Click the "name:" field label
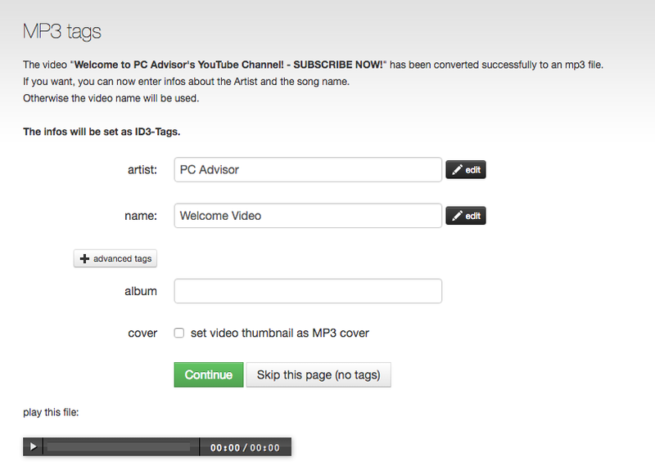This screenshot has height=466, width=655. coord(141,216)
